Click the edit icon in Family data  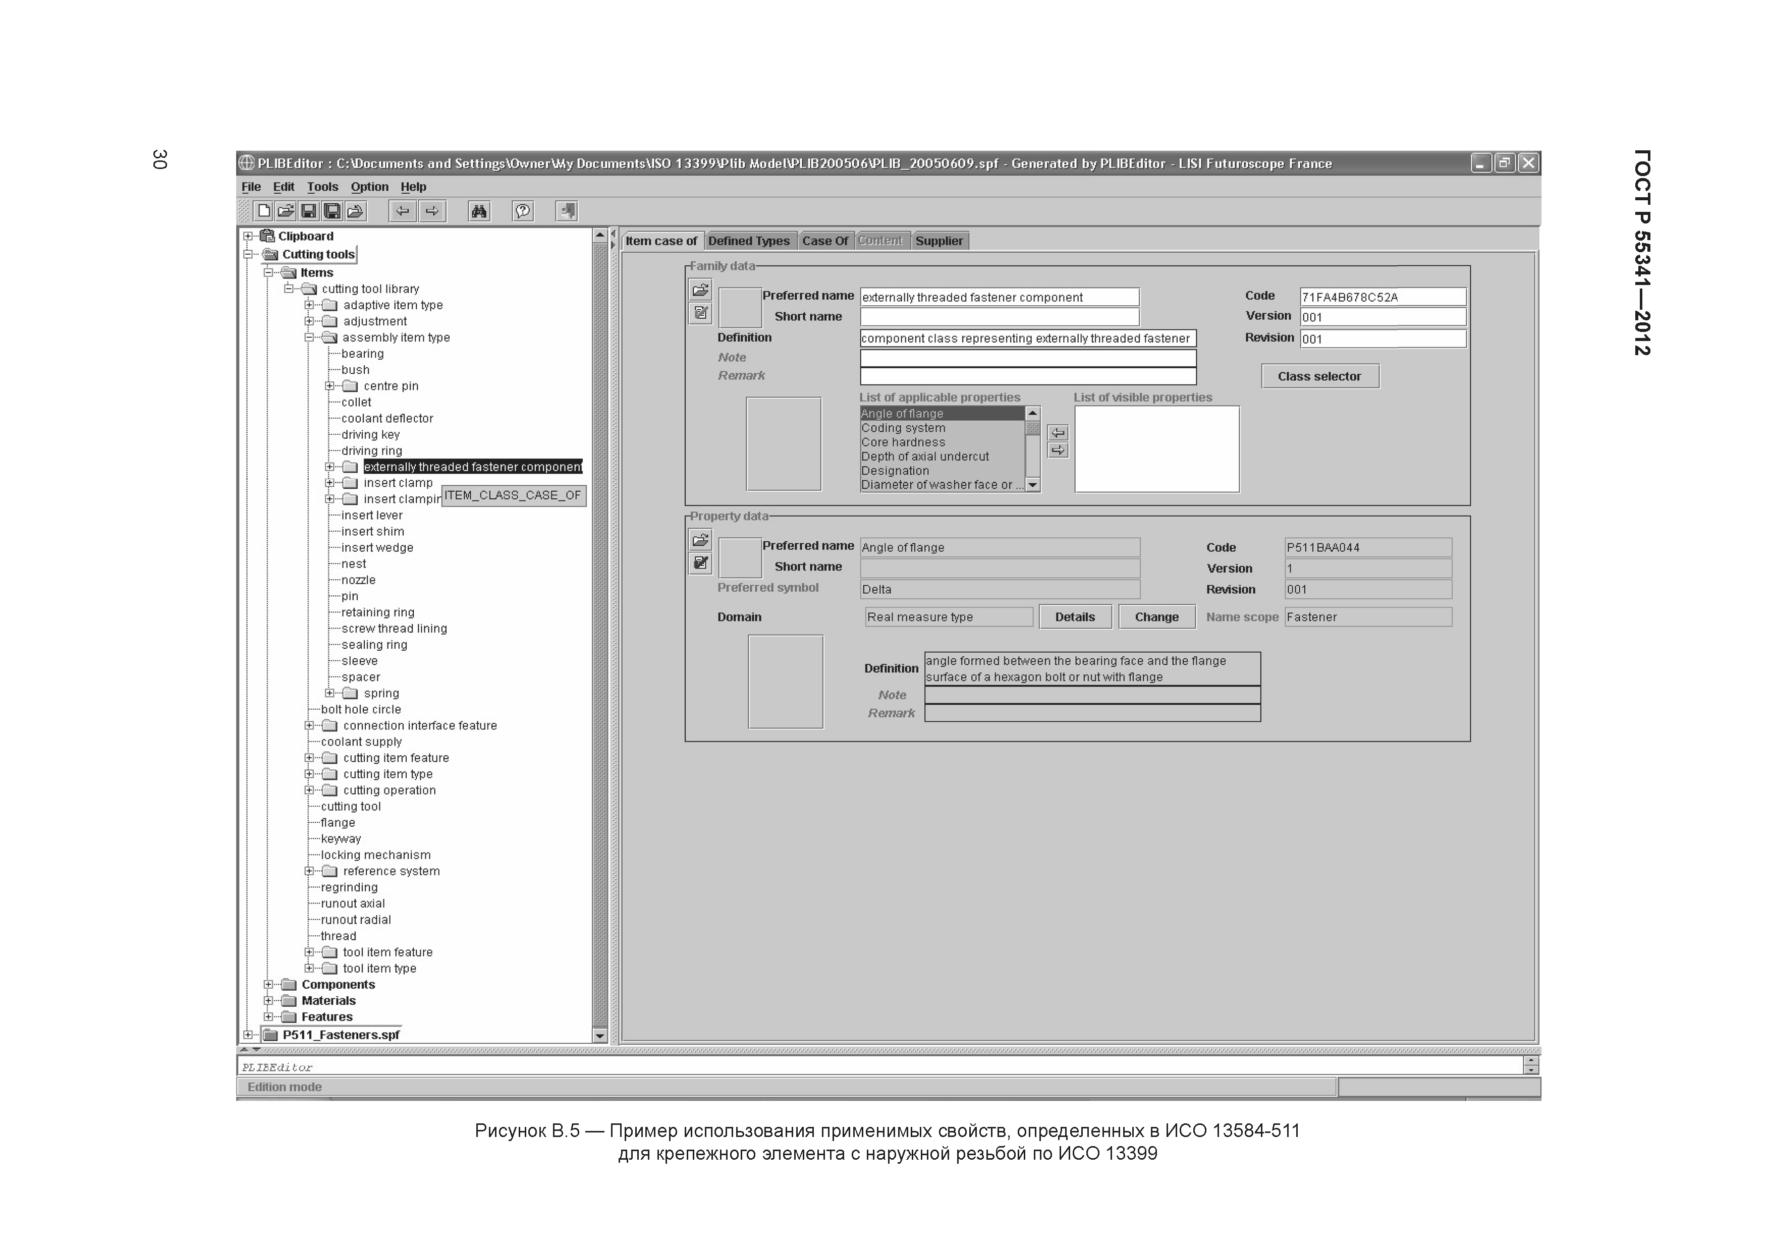coord(701,312)
